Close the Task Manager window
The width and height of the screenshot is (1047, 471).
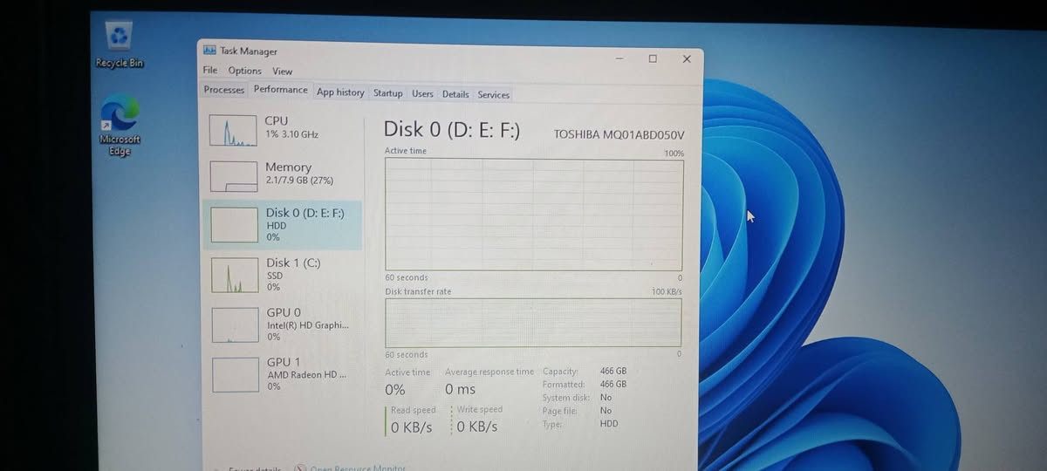pyautogui.click(x=687, y=59)
